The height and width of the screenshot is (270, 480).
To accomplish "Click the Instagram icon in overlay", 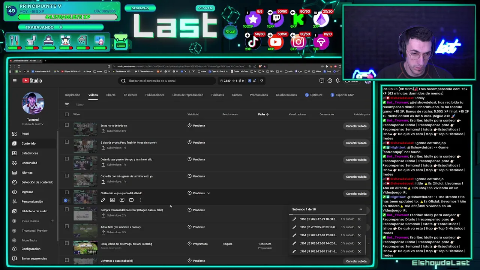I will coord(298,42).
